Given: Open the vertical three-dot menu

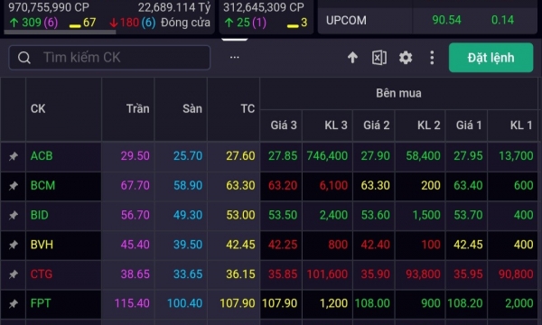Looking at the screenshot, I should pos(432,58).
